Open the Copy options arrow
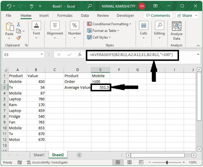 [x=23, y=31]
